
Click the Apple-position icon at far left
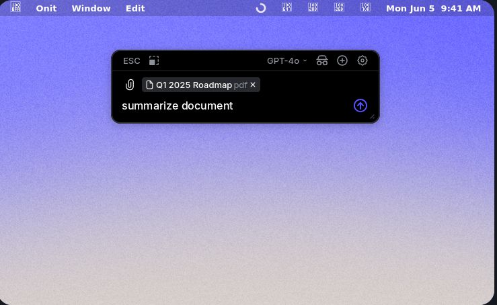(x=16, y=8)
